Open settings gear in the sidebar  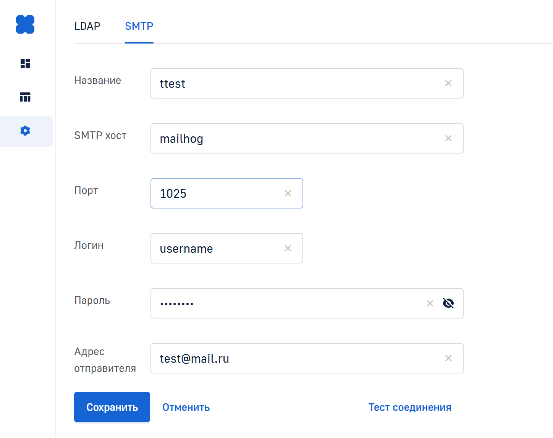tap(25, 131)
